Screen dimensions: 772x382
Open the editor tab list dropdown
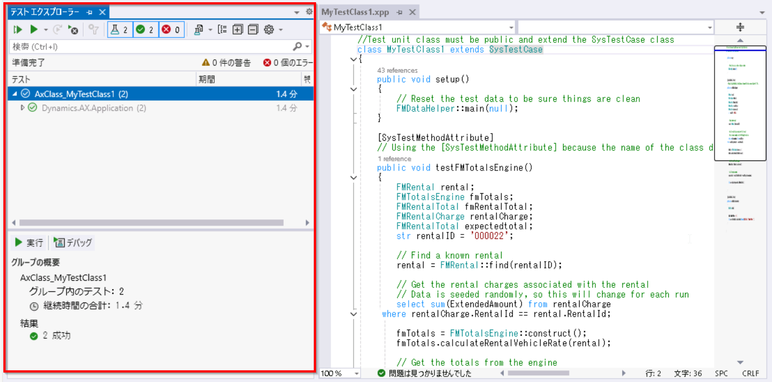[762, 12]
